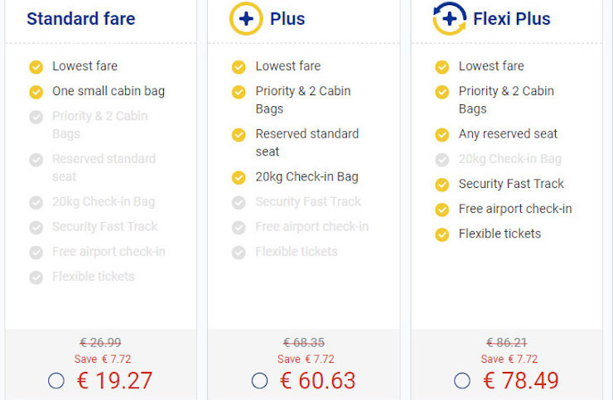The image size is (613, 400).
Task: Click the € 19.27 Standard fare price
Action: 114,381
